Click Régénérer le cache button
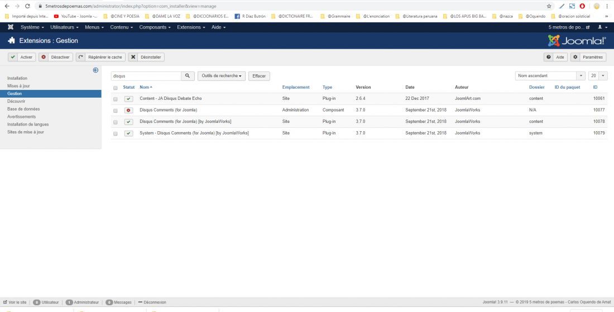614x312 pixels. pos(100,57)
